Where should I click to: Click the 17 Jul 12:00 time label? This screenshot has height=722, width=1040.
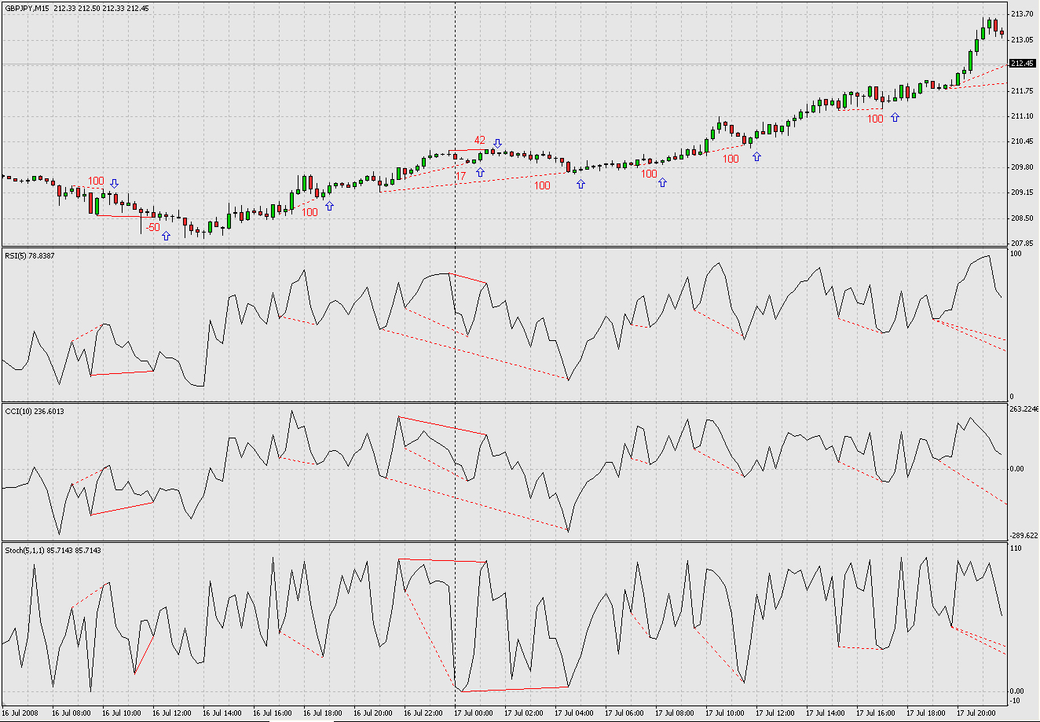point(776,713)
